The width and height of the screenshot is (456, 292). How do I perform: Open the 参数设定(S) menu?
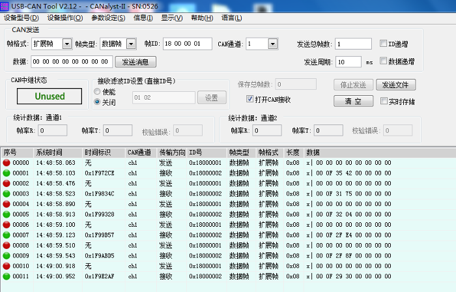click(108, 18)
